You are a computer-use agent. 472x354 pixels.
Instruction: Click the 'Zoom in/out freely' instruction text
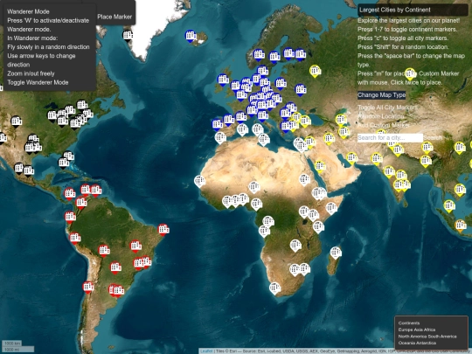tap(31, 73)
